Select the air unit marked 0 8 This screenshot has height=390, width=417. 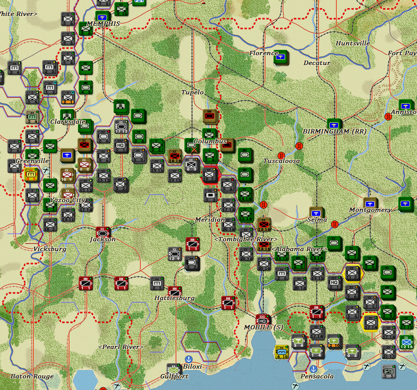coord(352,351)
